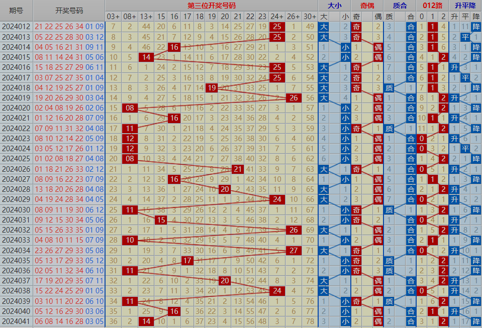Click the 21 column header
The height and width of the screenshot is (328, 482).
click(x=238, y=17)
